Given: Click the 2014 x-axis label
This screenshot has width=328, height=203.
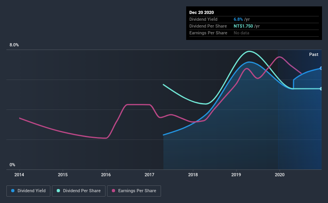Looking at the screenshot, I should 19,175.
